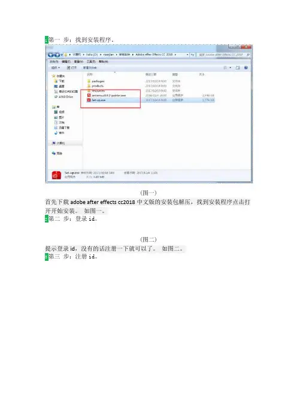
Task: Open the 工具(T) menu
Action: pos(91,62)
